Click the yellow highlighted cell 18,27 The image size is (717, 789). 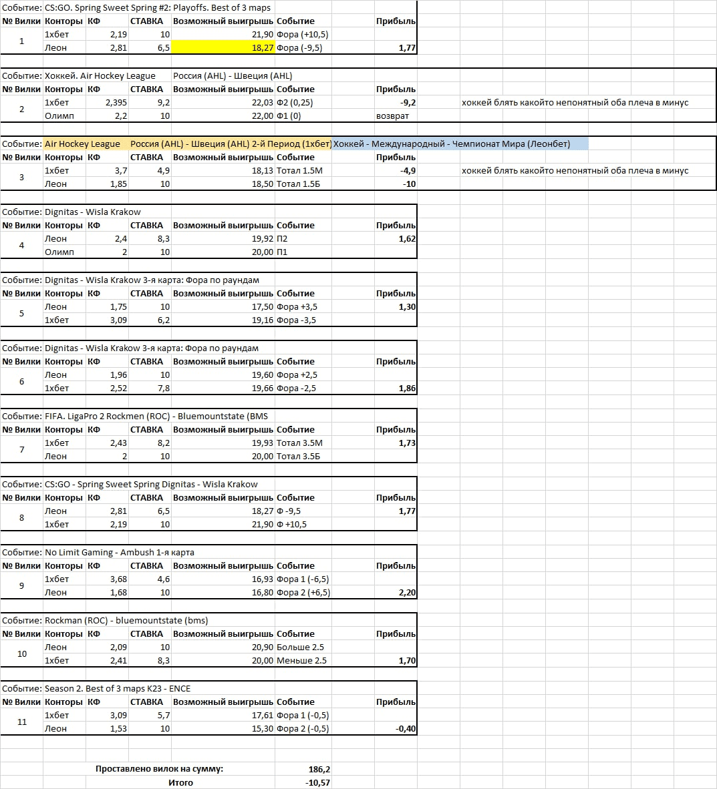coord(223,47)
